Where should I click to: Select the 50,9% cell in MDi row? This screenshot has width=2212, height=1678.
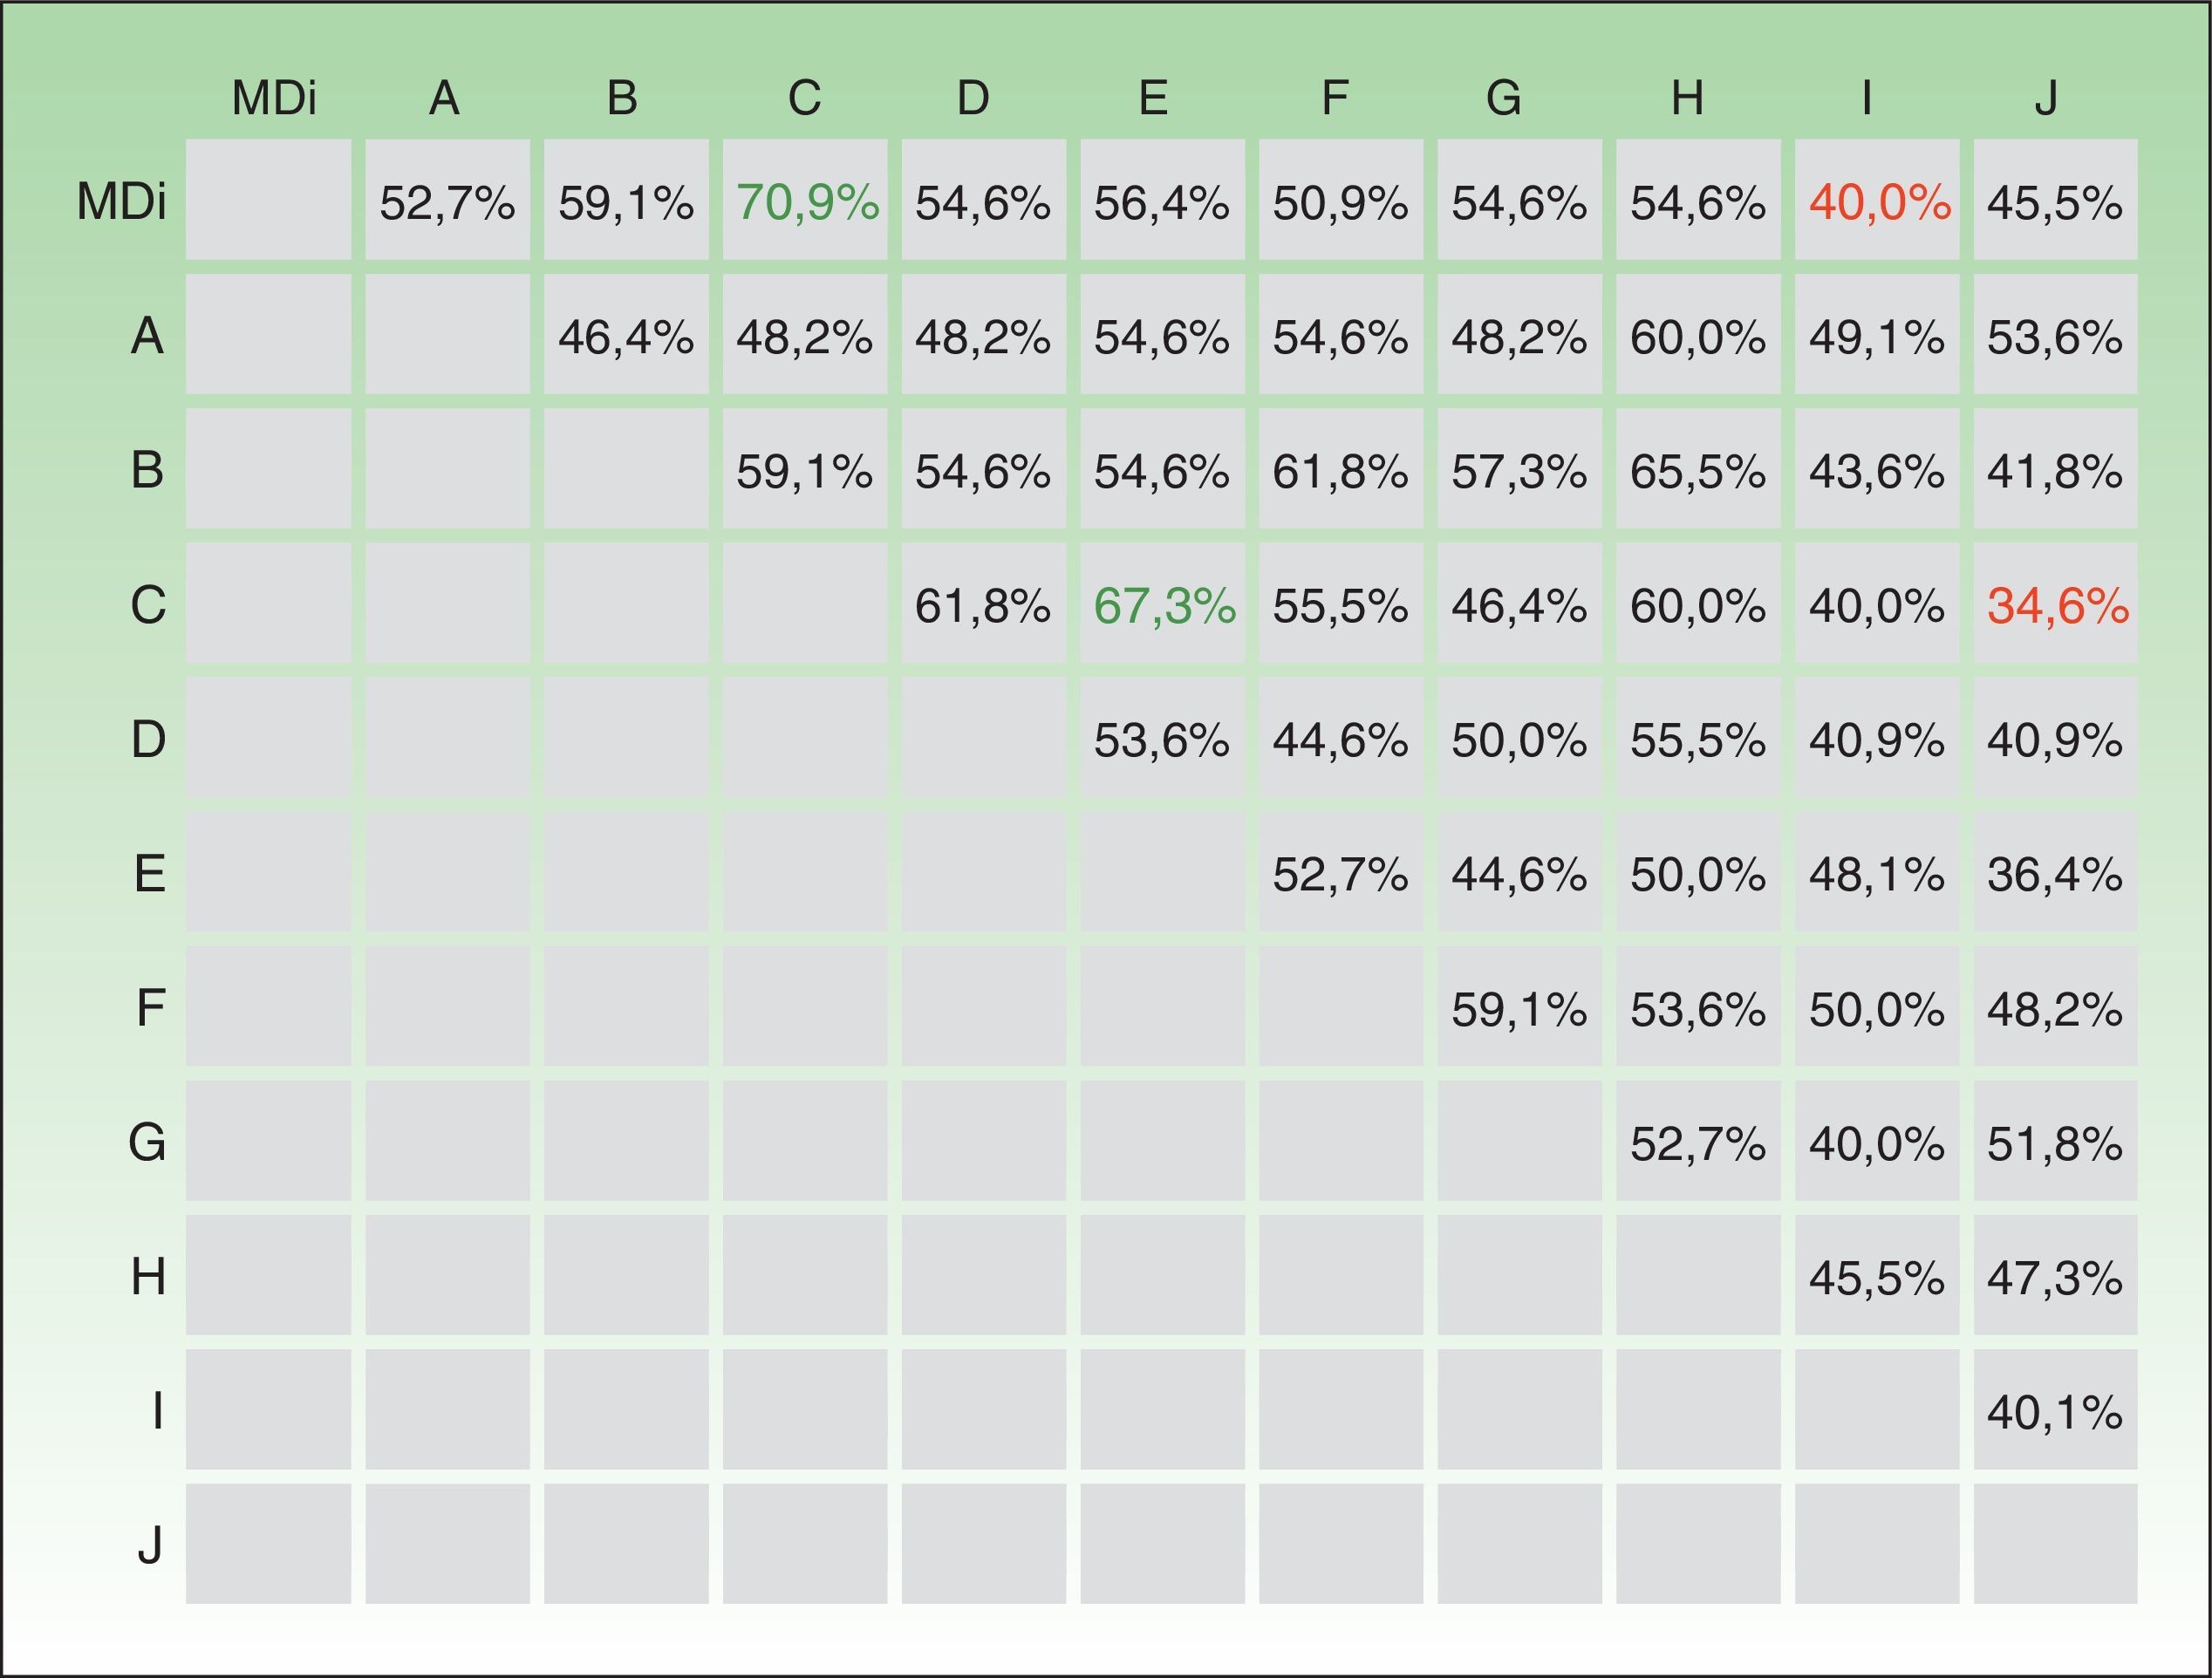click(1340, 202)
